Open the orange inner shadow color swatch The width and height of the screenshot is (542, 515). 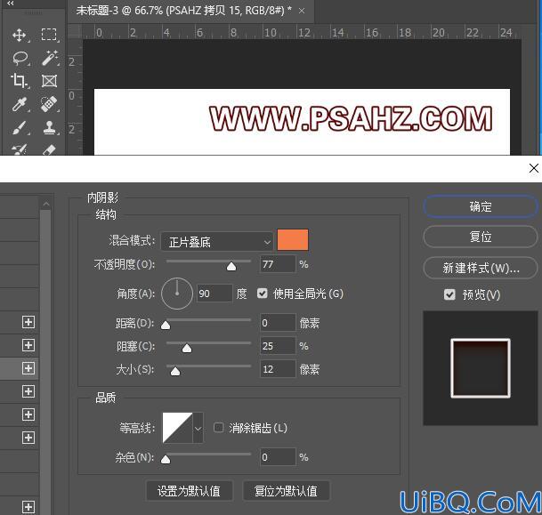pos(293,239)
